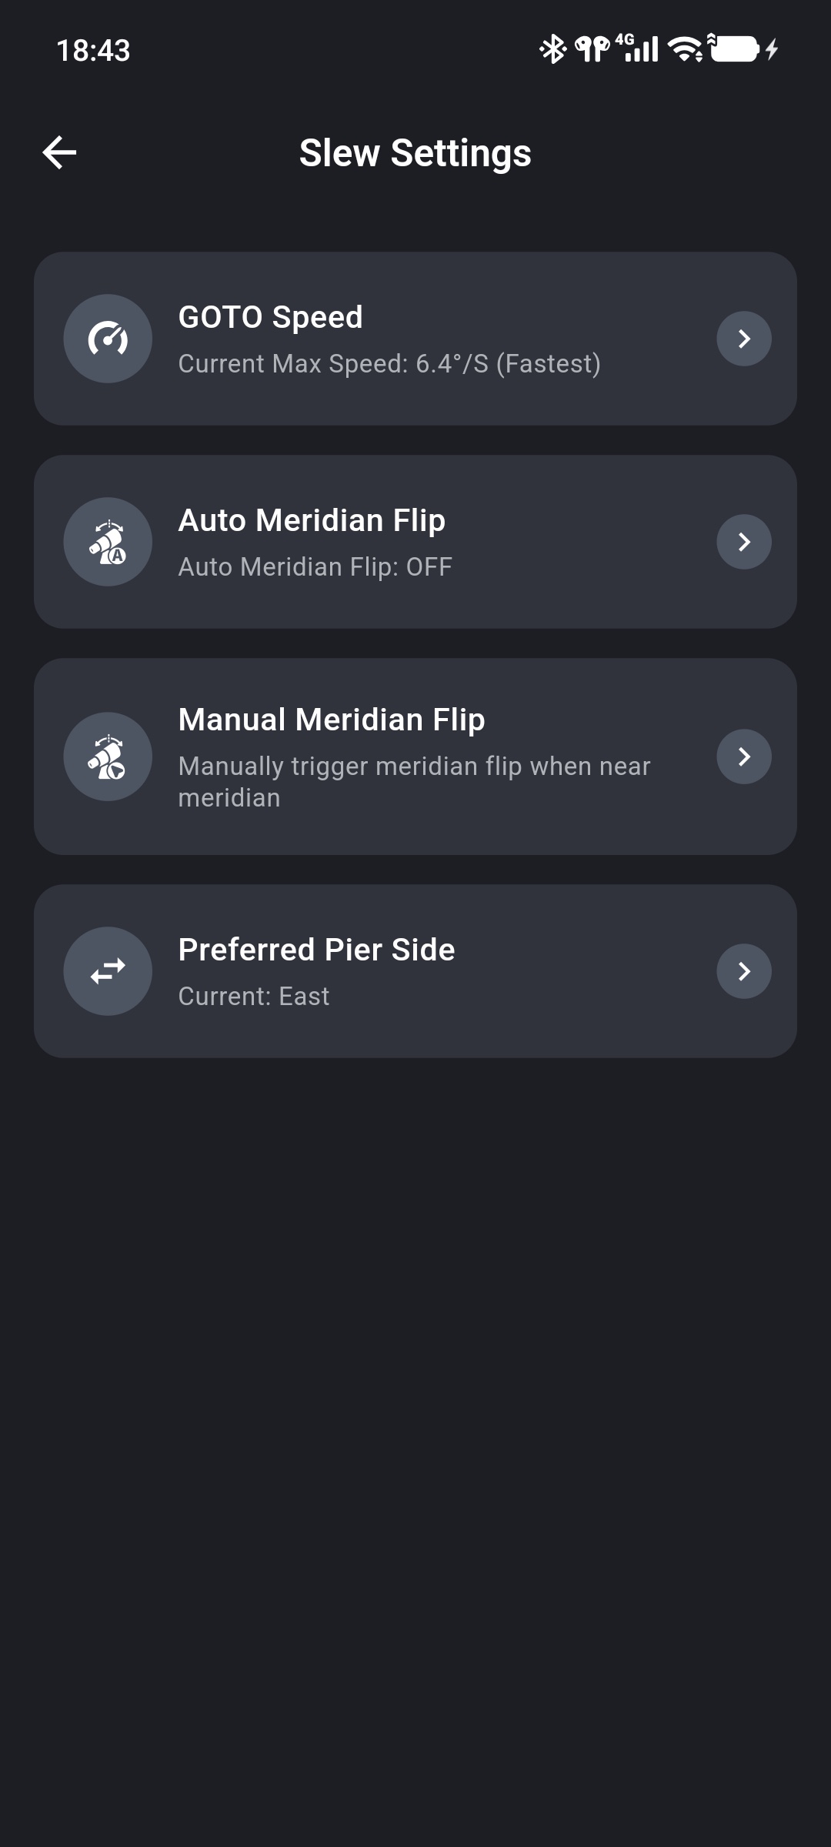Screen dimensions: 831x1847
Task: Open Auto Meridian Flip via chevron arrow
Action: (744, 542)
